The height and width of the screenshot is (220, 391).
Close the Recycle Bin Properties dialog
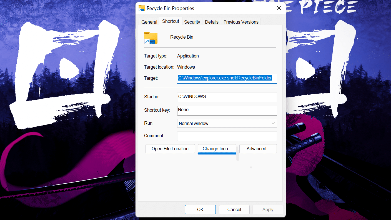coord(279,8)
